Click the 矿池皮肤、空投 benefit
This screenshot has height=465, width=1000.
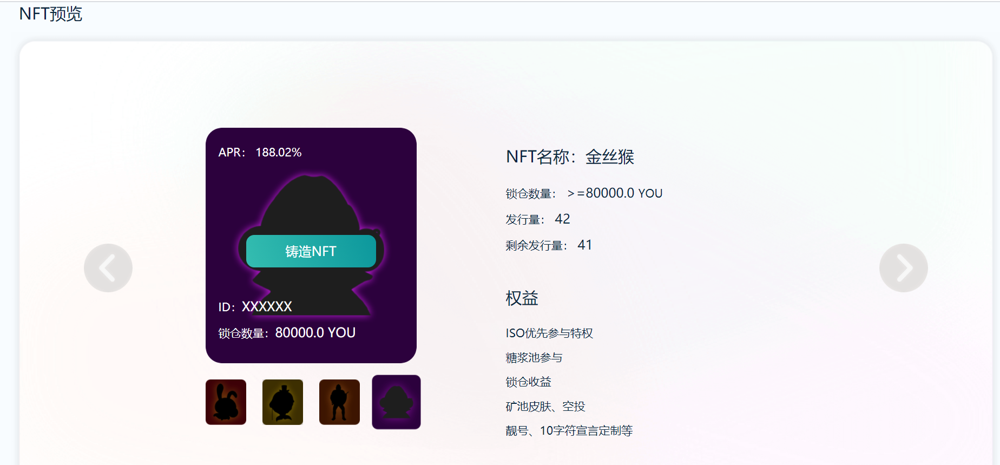(x=545, y=407)
